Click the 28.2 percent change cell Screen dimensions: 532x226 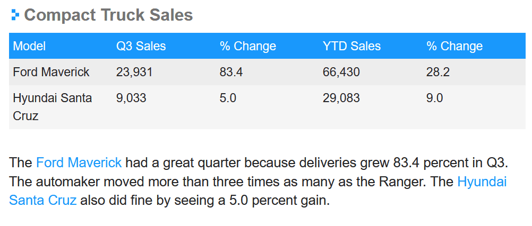438,72
